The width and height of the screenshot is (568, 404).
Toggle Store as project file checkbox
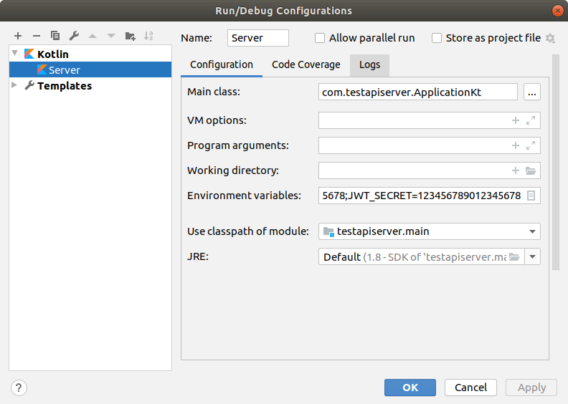(x=437, y=38)
